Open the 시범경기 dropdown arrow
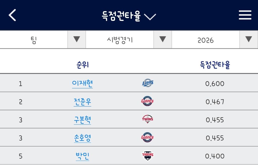The height and width of the screenshot is (166, 258). 163,40
